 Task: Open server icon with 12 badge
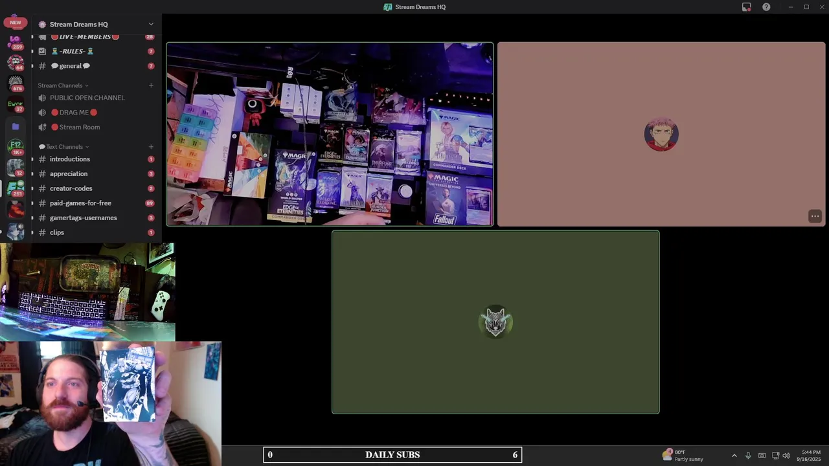click(x=16, y=168)
